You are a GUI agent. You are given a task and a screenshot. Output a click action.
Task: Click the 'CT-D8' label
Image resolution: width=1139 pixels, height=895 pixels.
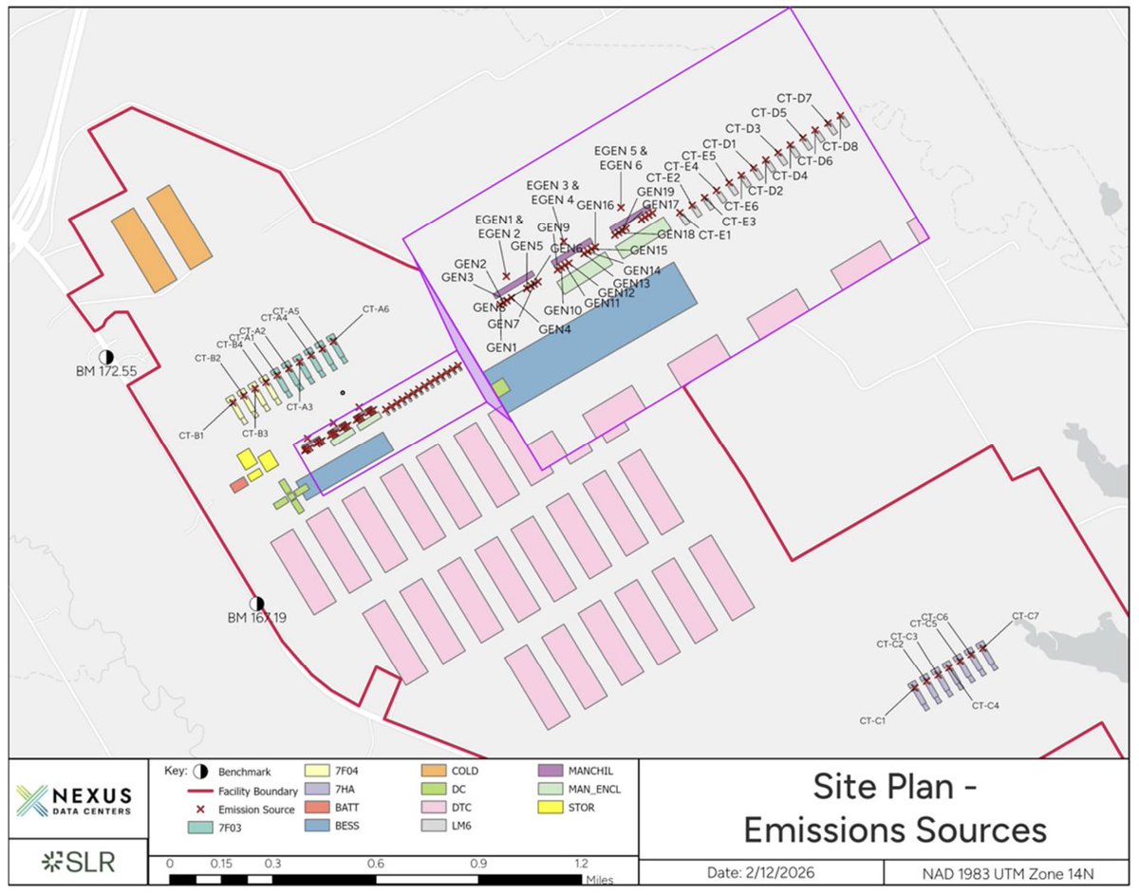[840, 147]
